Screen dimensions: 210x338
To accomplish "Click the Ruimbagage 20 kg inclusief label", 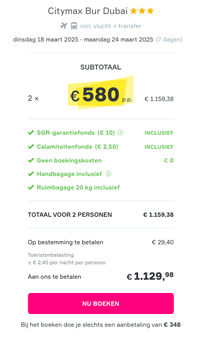I will pyautogui.click(x=78, y=188).
